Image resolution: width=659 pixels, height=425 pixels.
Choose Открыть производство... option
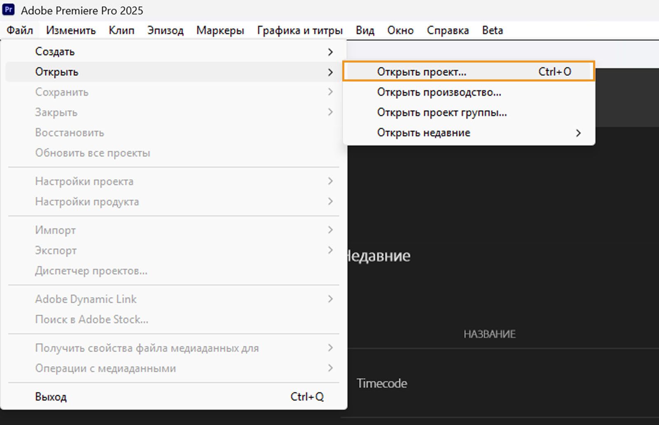[439, 92]
